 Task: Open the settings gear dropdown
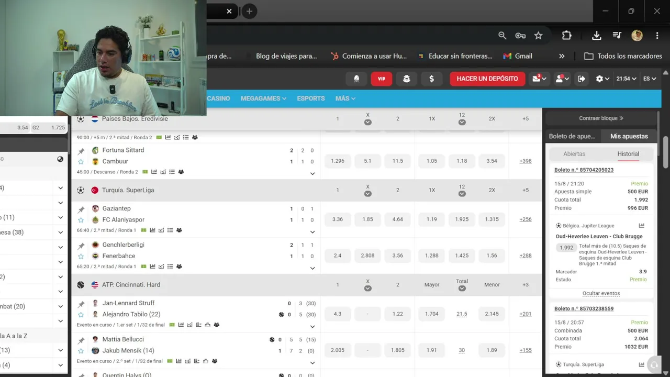click(602, 79)
